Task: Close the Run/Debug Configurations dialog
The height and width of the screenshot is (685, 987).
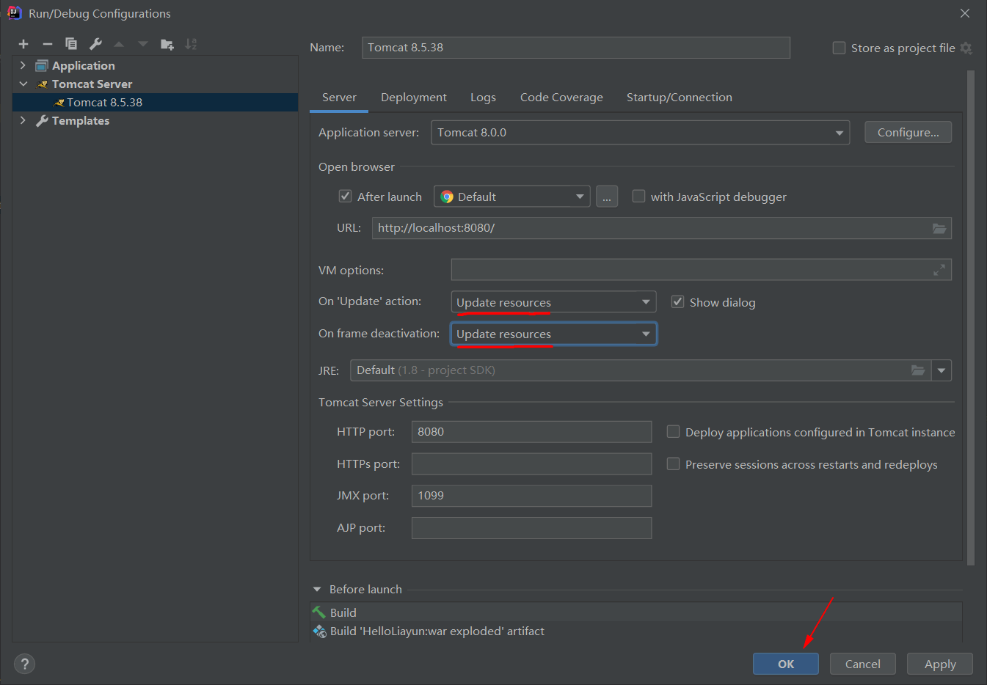Action: click(x=965, y=13)
